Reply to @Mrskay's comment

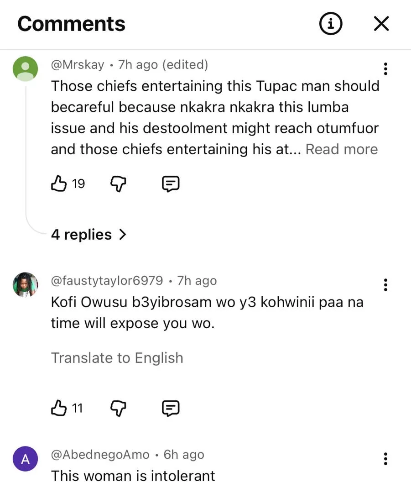tap(171, 184)
